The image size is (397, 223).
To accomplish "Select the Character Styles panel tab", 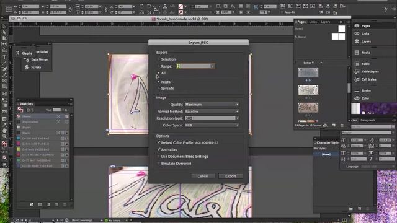I will click(x=328, y=143).
